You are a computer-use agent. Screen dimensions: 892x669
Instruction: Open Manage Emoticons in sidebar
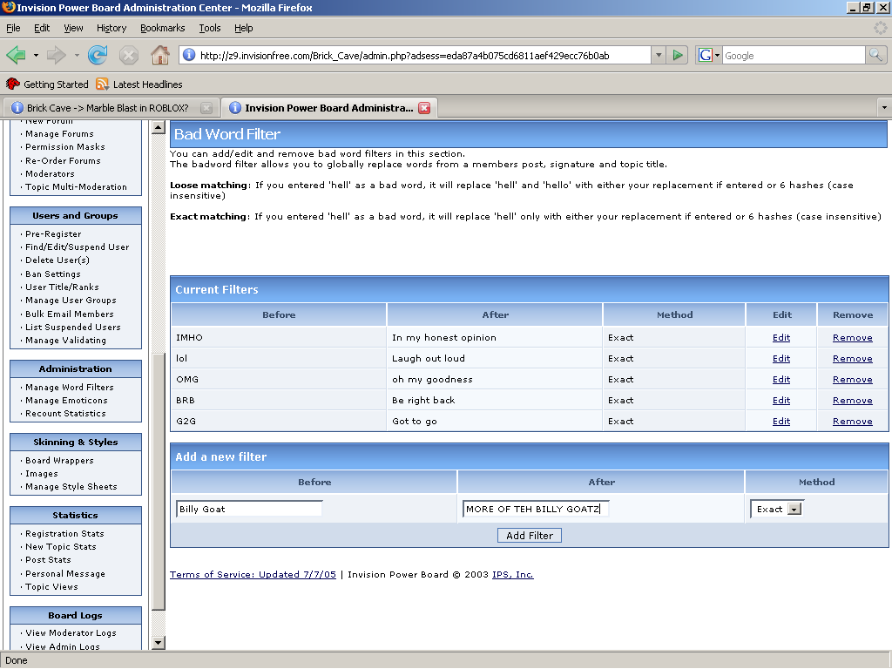pos(66,401)
